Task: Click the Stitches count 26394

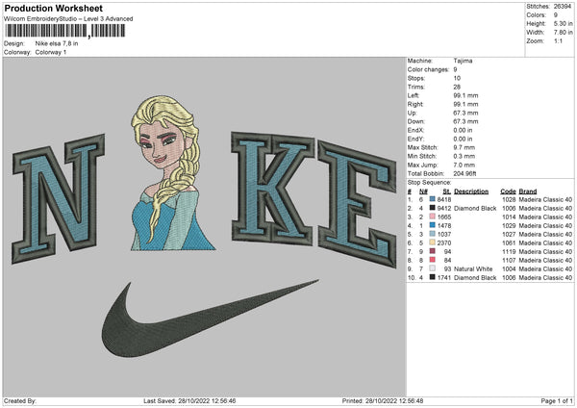Action: coord(563,7)
